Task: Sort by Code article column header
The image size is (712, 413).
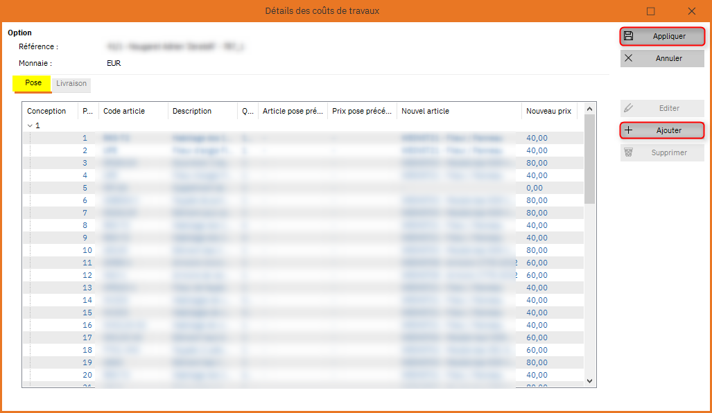Action: click(134, 111)
